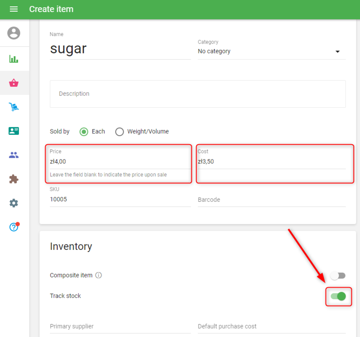The image size is (360, 337).
Task: Open the hamburger navigation menu
Action: (x=13, y=9)
